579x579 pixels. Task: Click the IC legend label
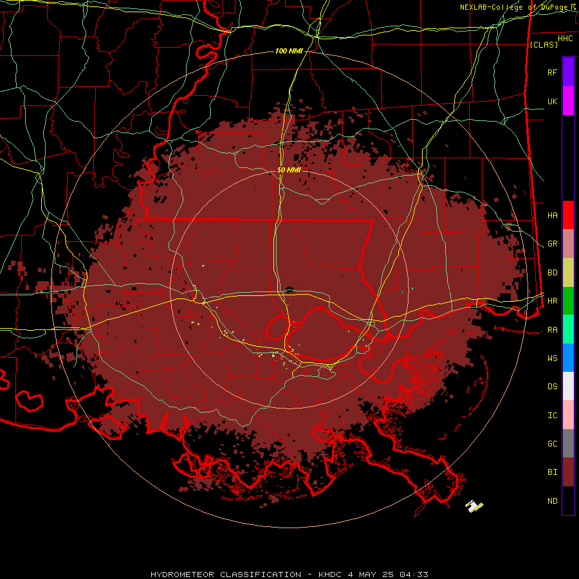[x=552, y=416]
